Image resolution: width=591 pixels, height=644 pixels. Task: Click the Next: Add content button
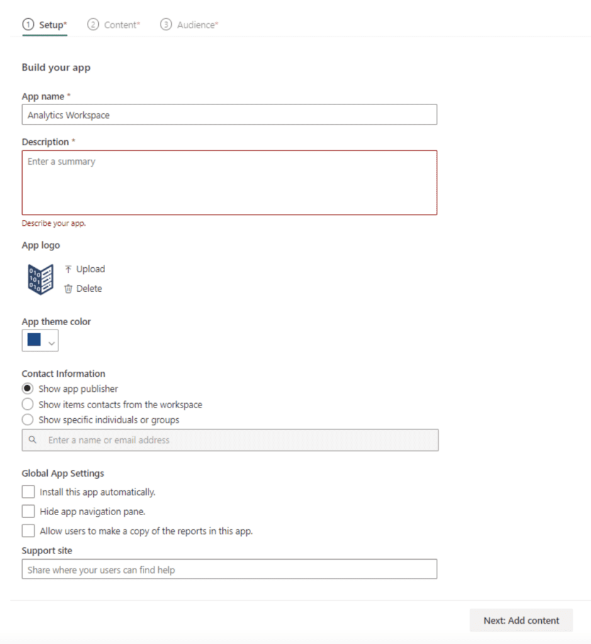click(x=521, y=620)
